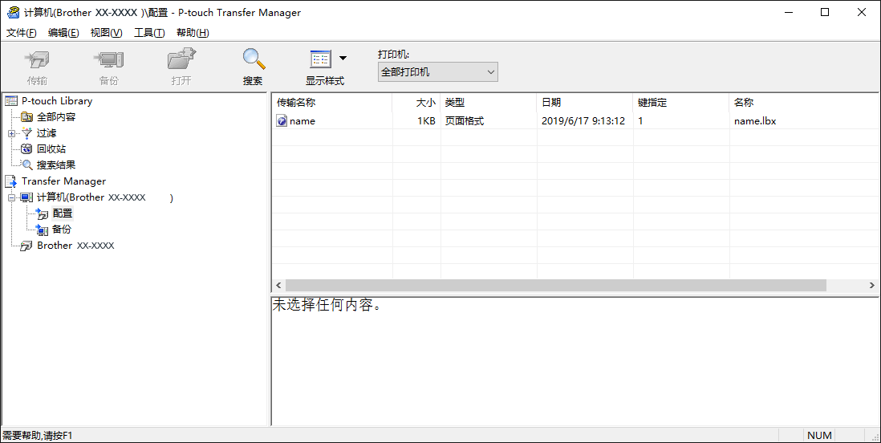Click the Backup (备份) toolbar icon
This screenshot has width=881, height=443.
[108, 59]
